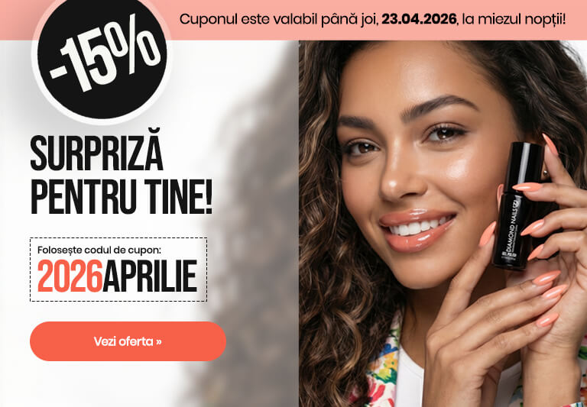This screenshot has width=587, height=407.
Task: Click the dashed coupon code box
Action: pyautogui.click(x=118, y=270)
